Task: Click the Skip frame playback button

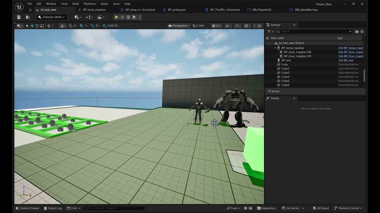Action: (123, 17)
